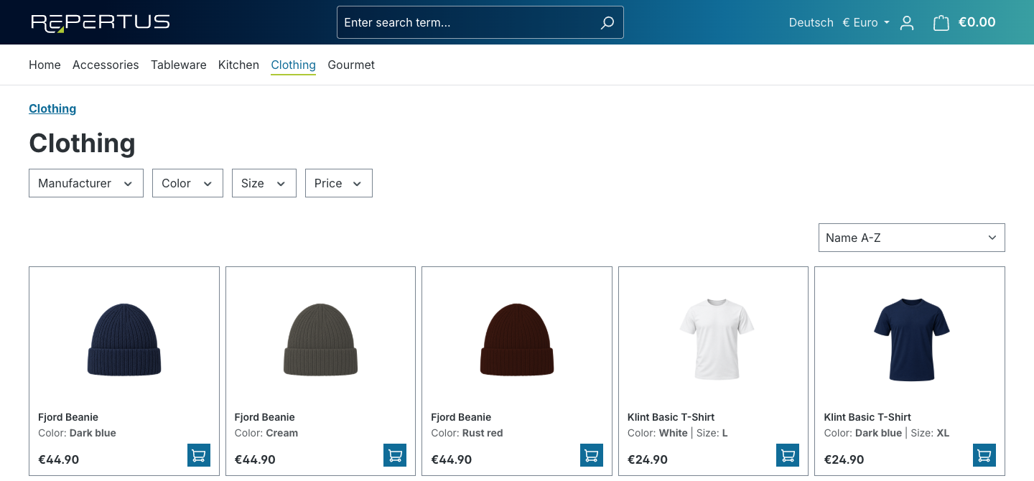Open Tableware category
The width and height of the screenshot is (1034, 481).
pyautogui.click(x=179, y=65)
